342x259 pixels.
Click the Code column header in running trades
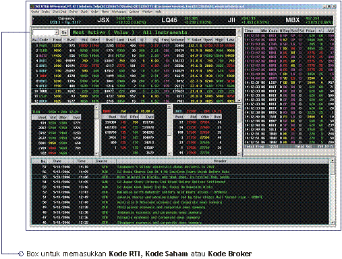[273, 30]
